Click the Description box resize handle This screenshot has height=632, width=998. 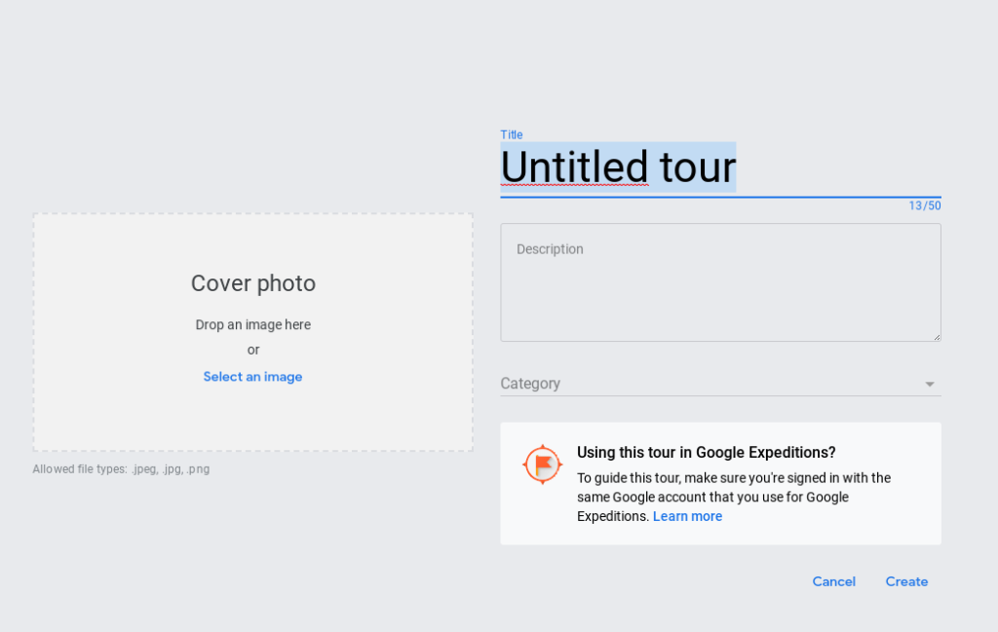(x=937, y=337)
